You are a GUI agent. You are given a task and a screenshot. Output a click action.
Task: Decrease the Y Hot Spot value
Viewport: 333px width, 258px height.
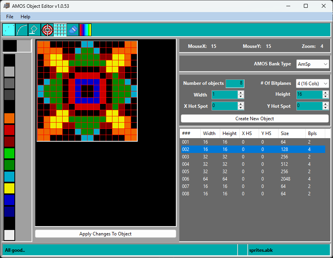click(x=326, y=108)
